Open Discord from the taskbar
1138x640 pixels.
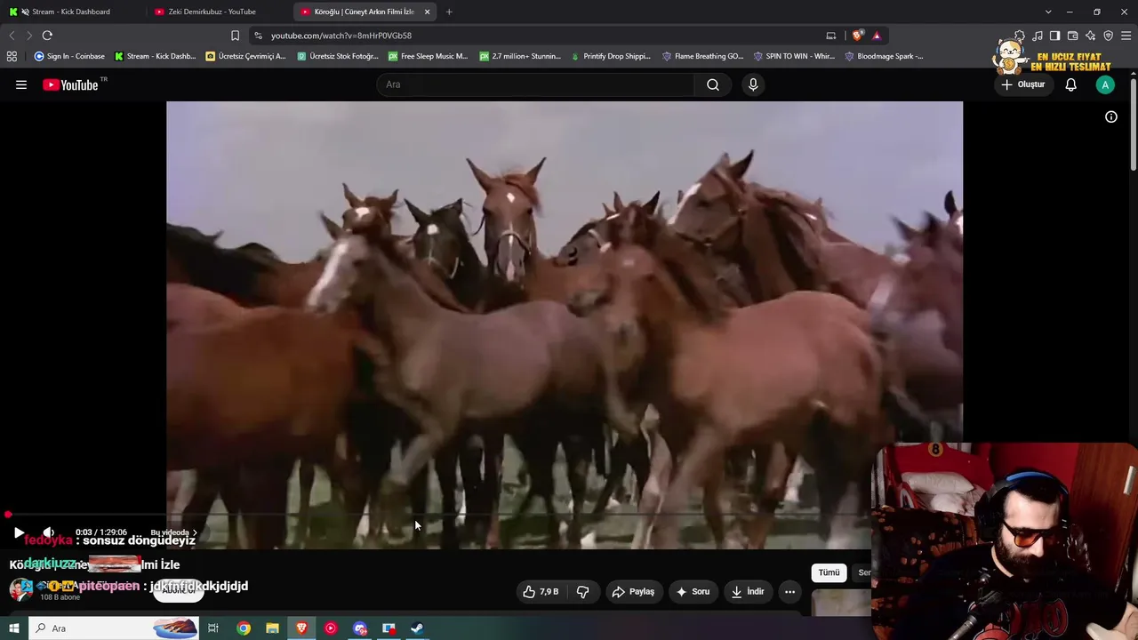pos(360,628)
